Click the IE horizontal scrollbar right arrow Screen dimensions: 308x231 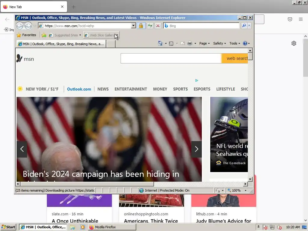point(245,184)
